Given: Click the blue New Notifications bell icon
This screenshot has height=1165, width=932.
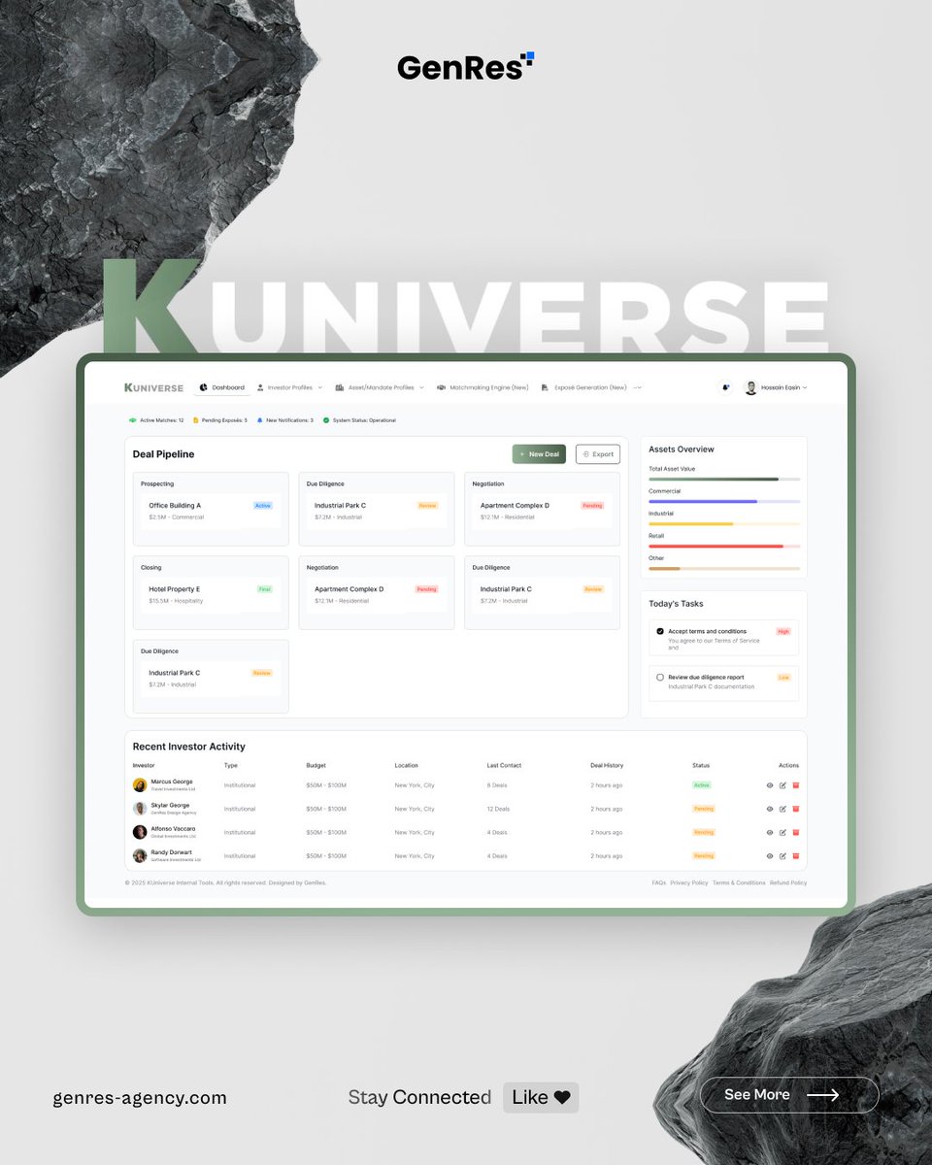Looking at the screenshot, I should pos(259,420).
